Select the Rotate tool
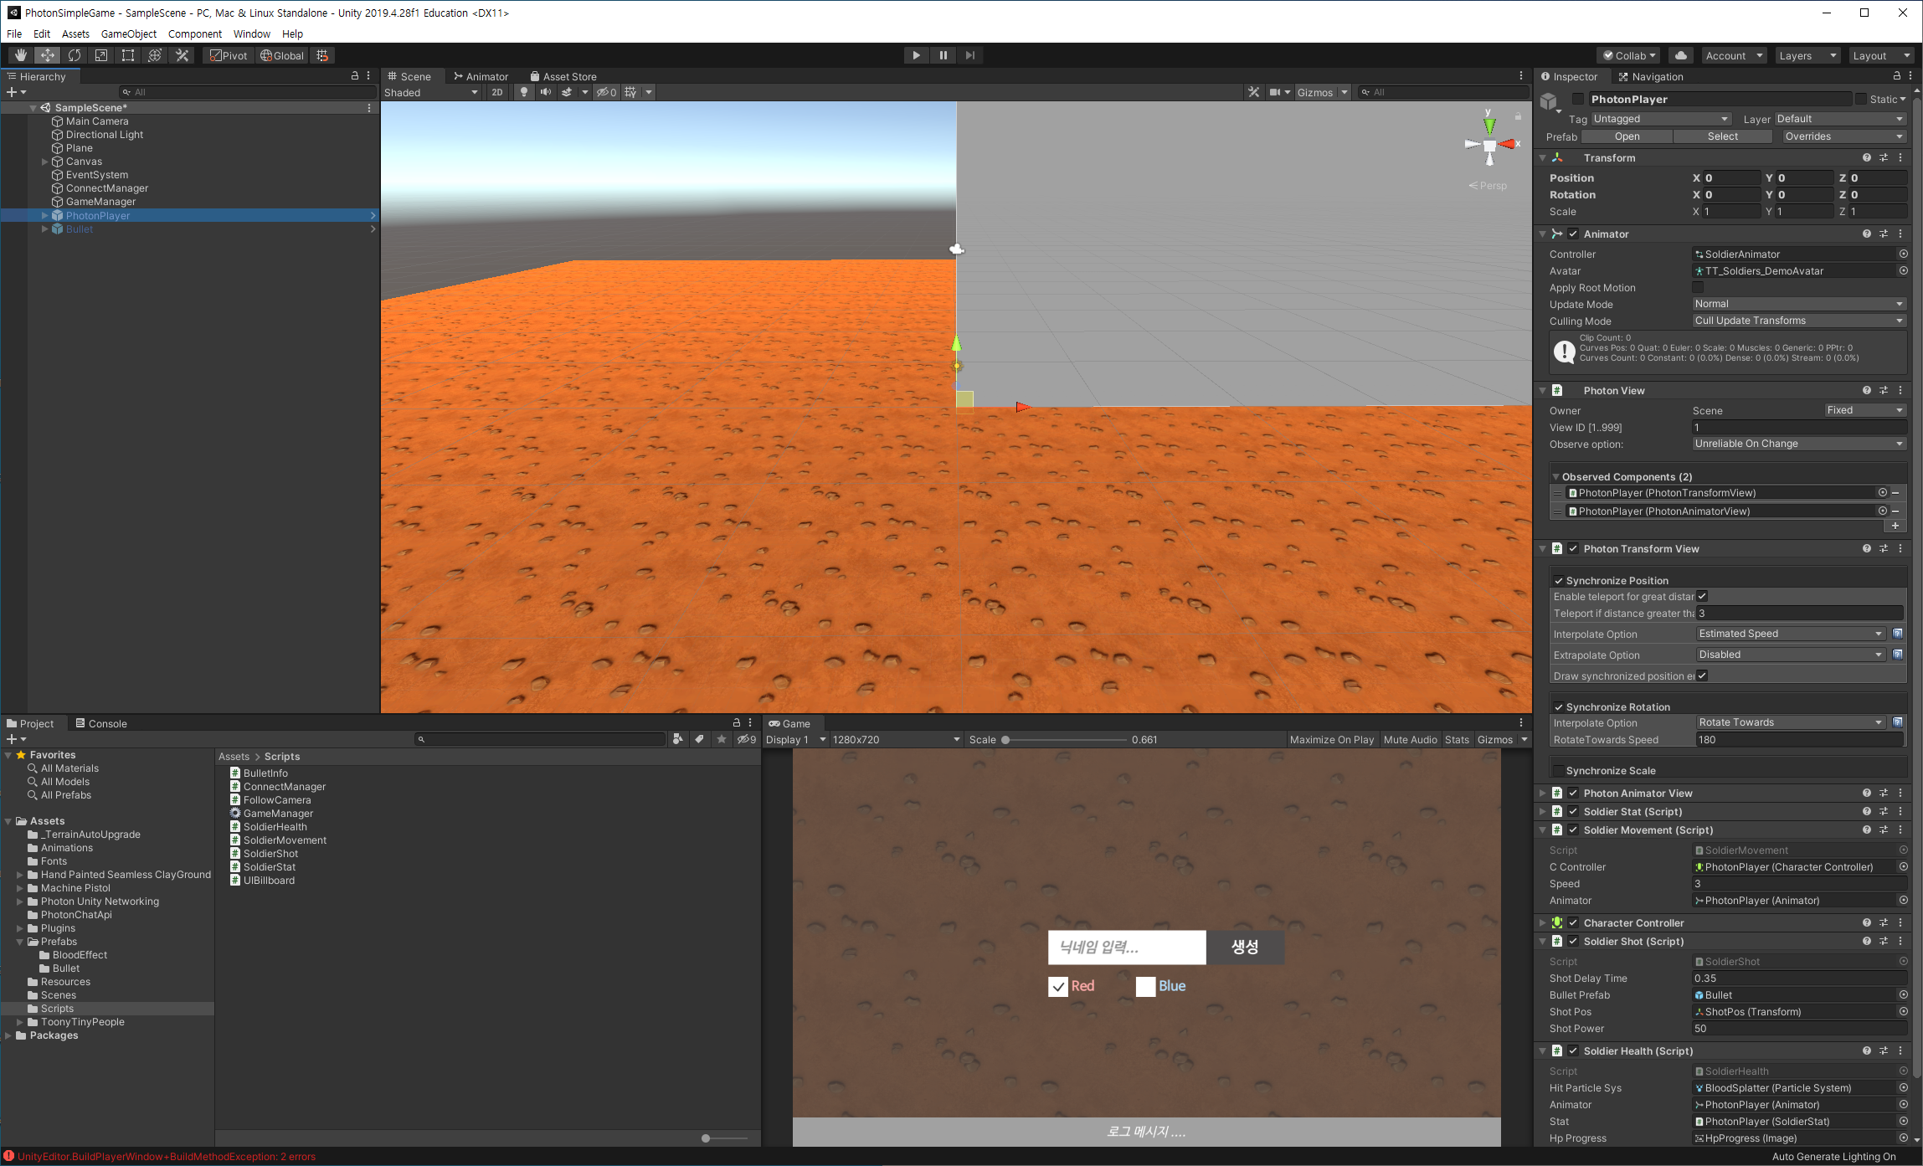This screenshot has height=1166, width=1923. (75, 55)
